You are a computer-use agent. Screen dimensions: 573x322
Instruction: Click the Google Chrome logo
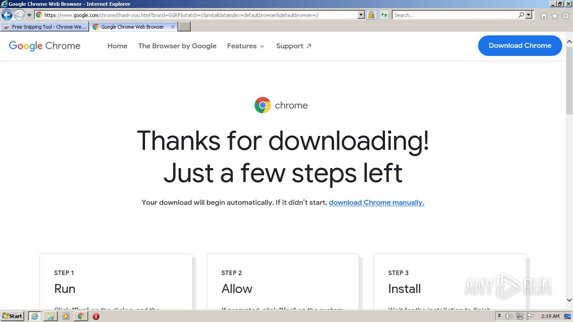pos(45,46)
